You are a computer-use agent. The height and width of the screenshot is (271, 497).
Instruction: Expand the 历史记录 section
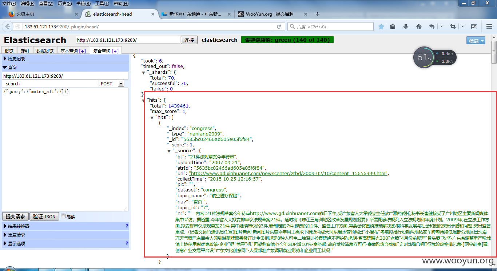coord(65,58)
